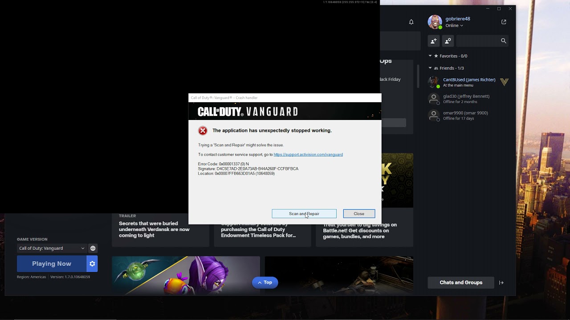Screen dimensions: 570x320
Task: Click the dark Vanguard scene banner thumbnail
Action: pos(339,276)
